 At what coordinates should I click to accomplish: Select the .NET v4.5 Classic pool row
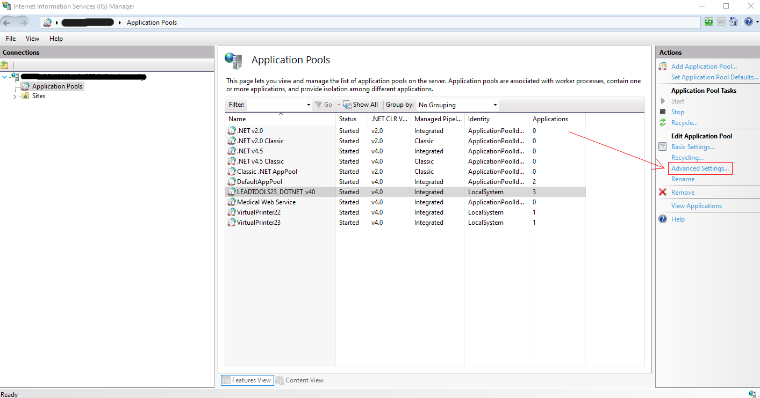405,161
